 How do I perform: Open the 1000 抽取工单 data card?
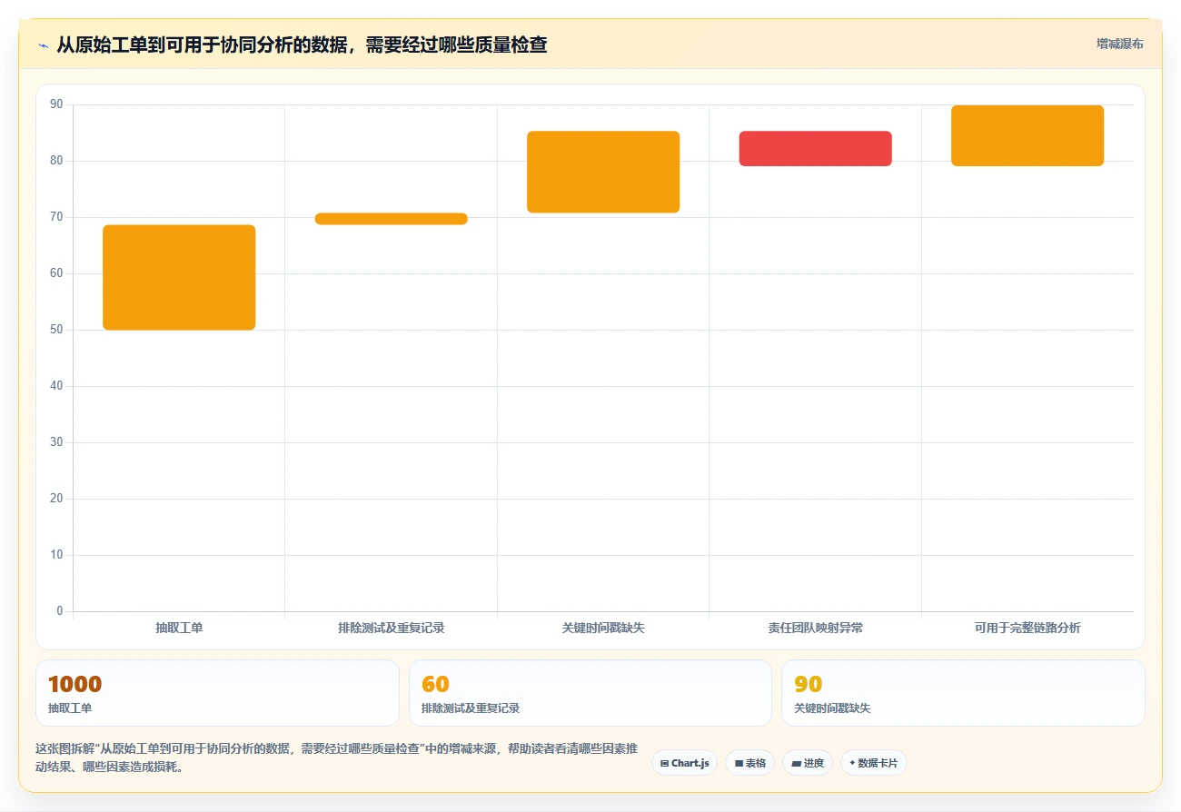(217, 693)
